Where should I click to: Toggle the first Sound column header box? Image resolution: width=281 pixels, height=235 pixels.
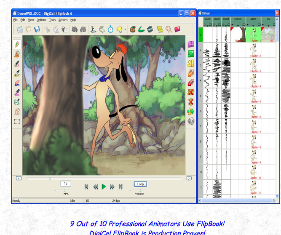pos(210,24)
